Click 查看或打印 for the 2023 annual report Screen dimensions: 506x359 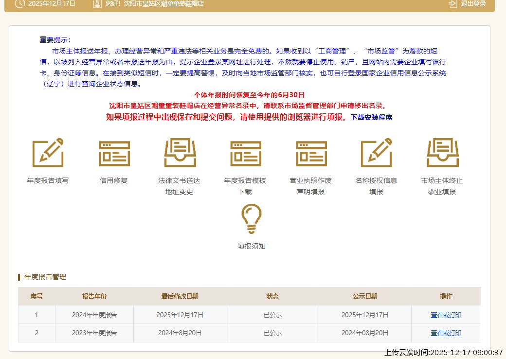coord(445,333)
